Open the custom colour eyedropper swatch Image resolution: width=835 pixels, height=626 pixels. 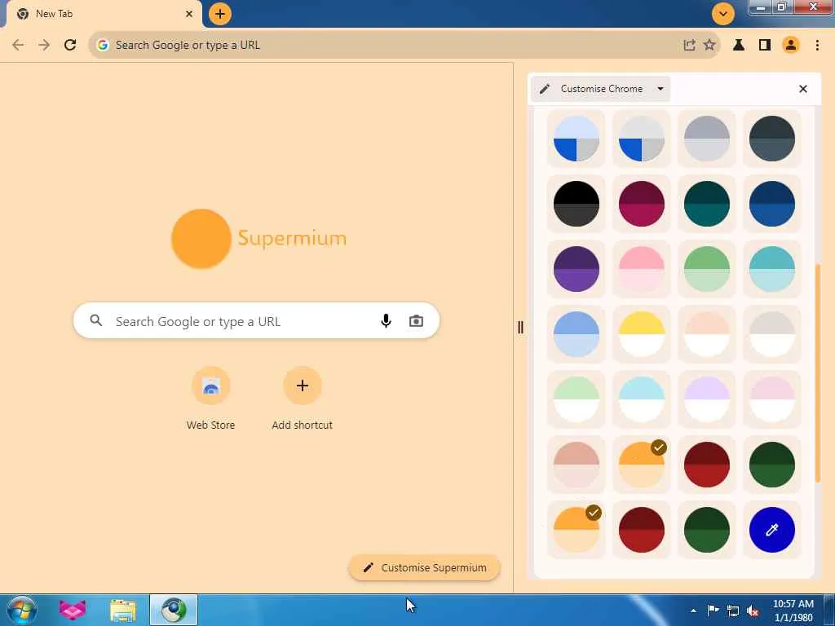coord(771,530)
